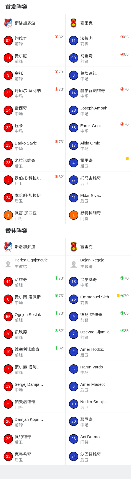Open player Joseph Amoah's profile
The height and width of the screenshot is (479, 131).
tap(98, 110)
